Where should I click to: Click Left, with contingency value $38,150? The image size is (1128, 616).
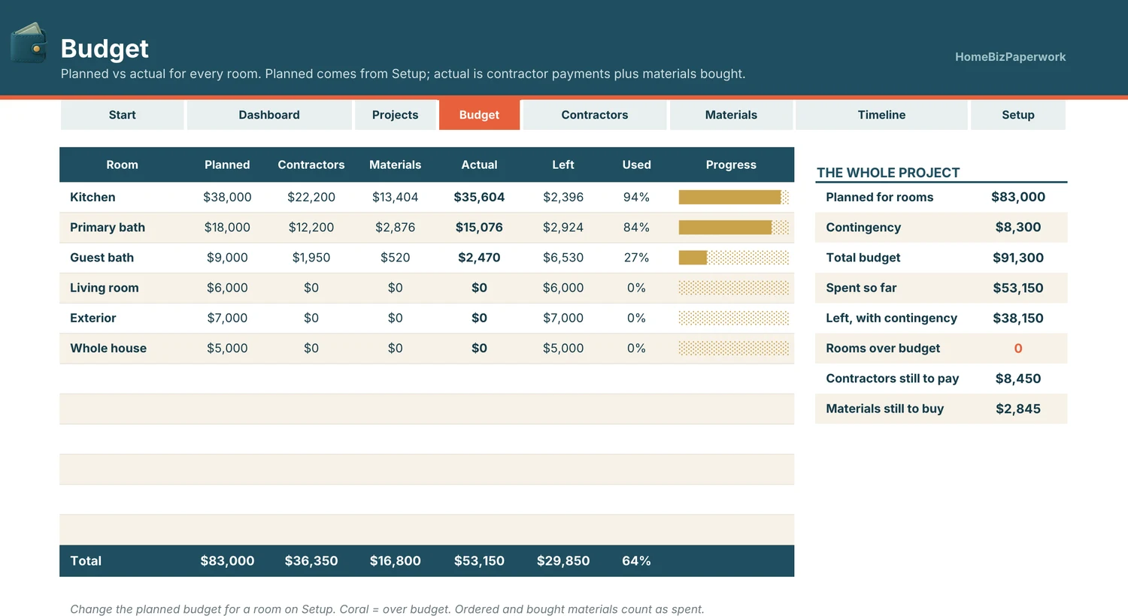pos(1018,318)
